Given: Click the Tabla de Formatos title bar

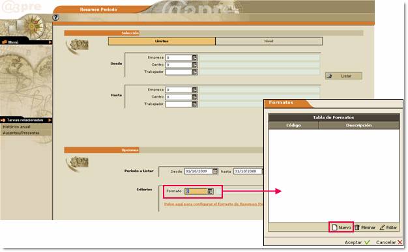Looking at the screenshot, I should point(334,118).
